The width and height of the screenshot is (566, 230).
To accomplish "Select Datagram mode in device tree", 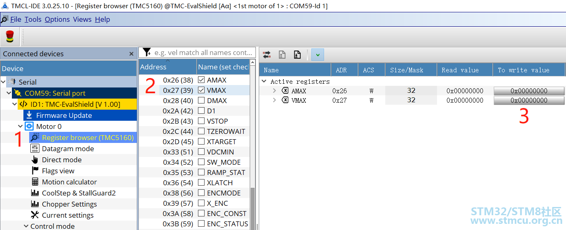I will pos(68,149).
